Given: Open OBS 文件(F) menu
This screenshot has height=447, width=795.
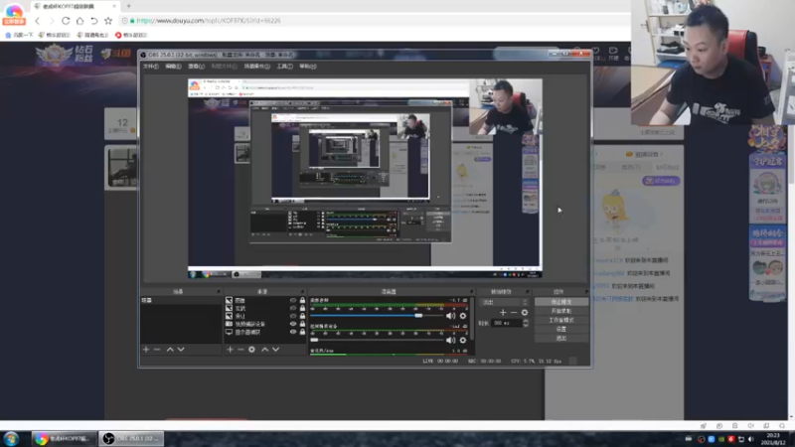Looking at the screenshot, I should coord(151,67).
